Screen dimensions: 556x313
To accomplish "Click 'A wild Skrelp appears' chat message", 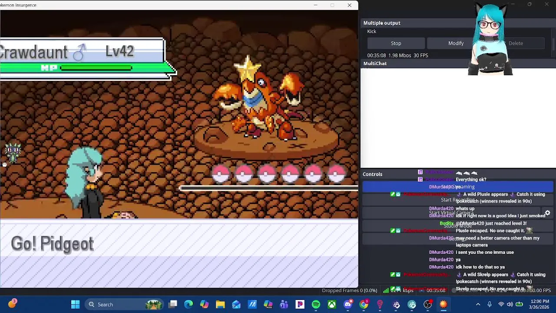I will tap(500, 278).
